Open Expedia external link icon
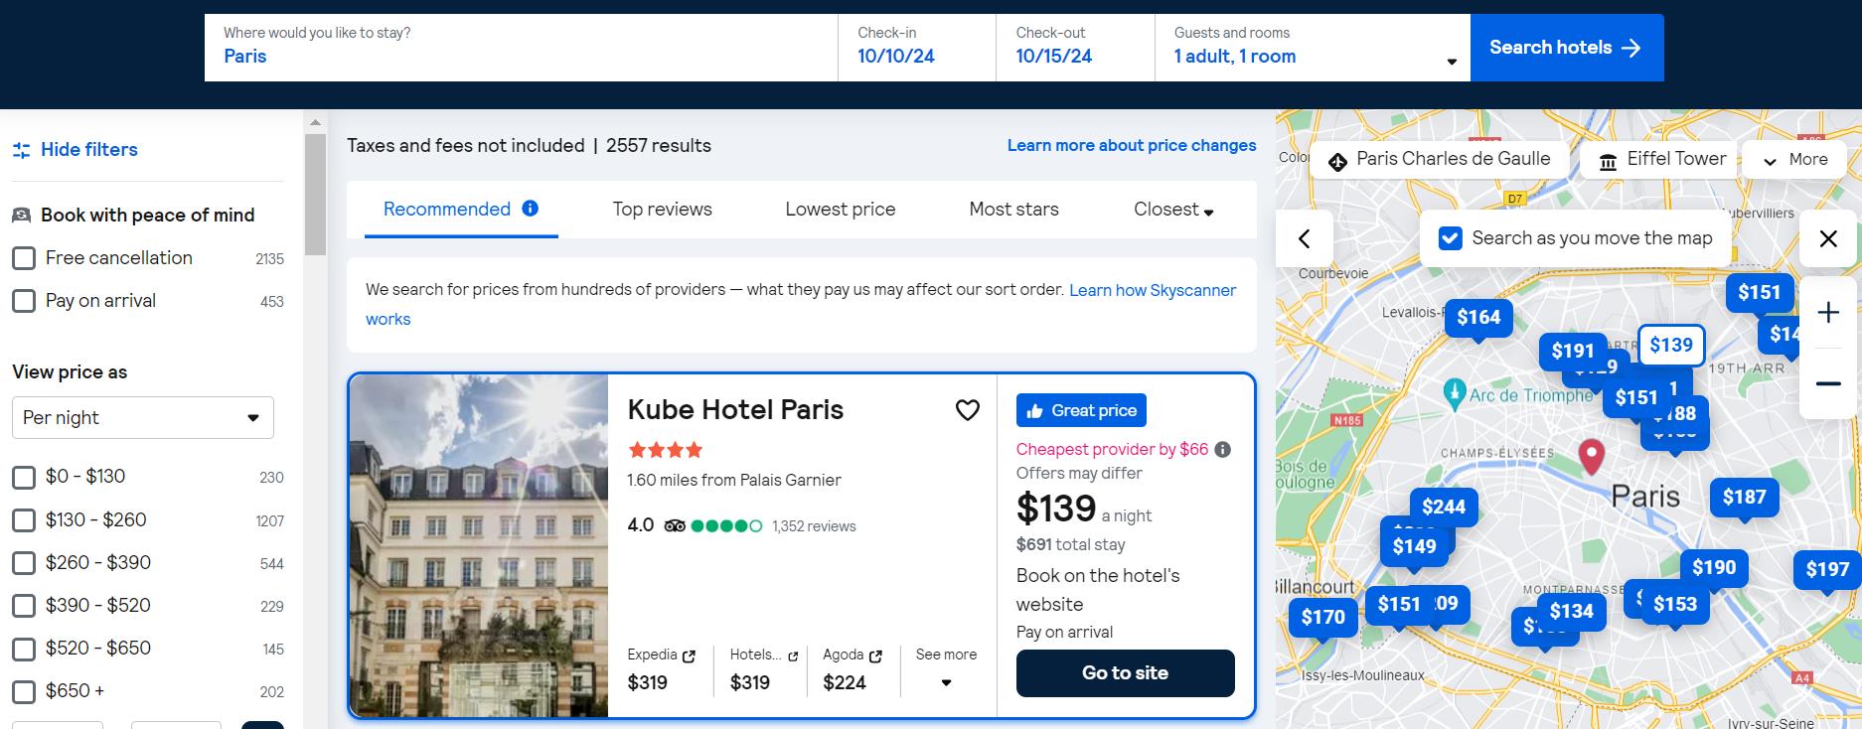 click(689, 656)
